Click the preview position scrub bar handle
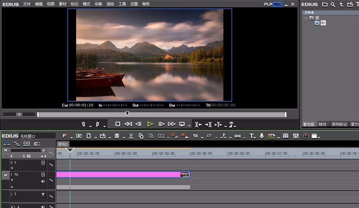 pos(127,113)
